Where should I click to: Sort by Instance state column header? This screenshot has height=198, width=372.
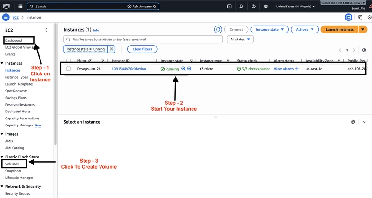coord(172,61)
